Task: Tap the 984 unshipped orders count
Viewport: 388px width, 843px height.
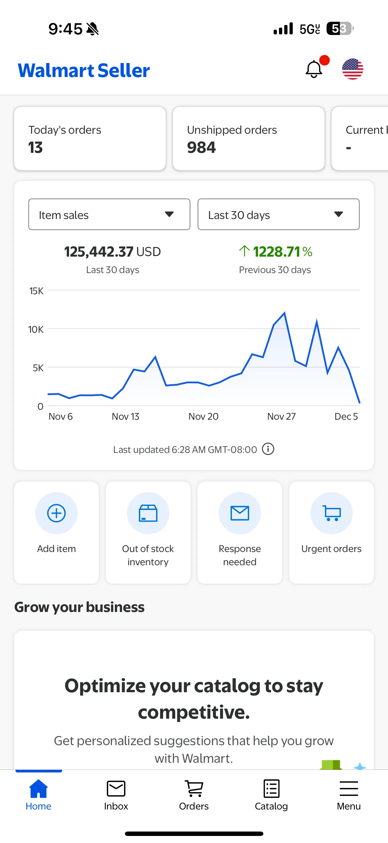Action: (202, 147)
